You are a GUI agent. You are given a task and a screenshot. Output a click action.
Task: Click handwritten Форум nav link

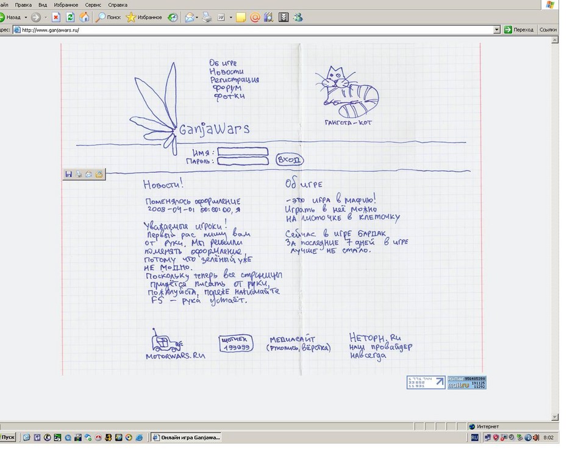click(227, 88)
